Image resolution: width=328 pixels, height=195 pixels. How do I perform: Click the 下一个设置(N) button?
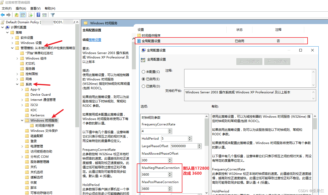tap(277, 62)
